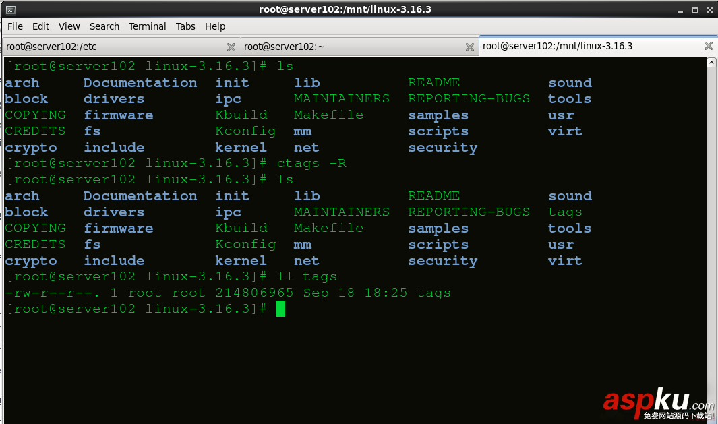Open the Help menu
The height and width of the screenshot is (424, 718).
click(215, 26)
